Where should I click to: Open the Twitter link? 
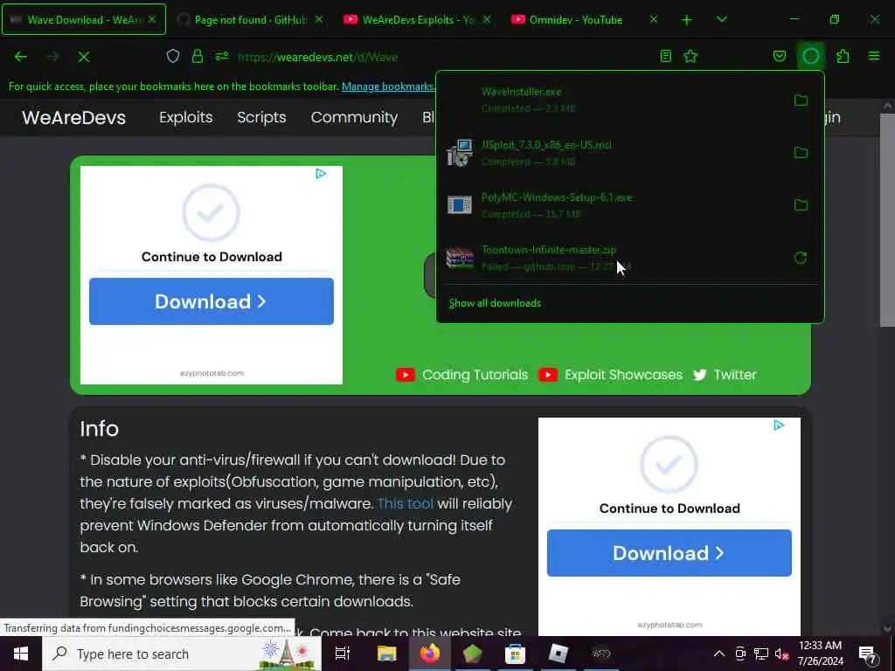click(725, 375)
